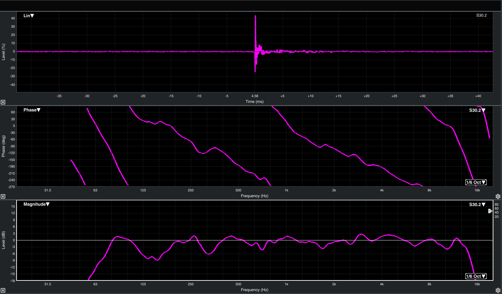Click the gray arrow marker beside the 80-20 scale
The height and width of the screenshot is (294, 502).
pyautogui.click(x=490, y=211)
